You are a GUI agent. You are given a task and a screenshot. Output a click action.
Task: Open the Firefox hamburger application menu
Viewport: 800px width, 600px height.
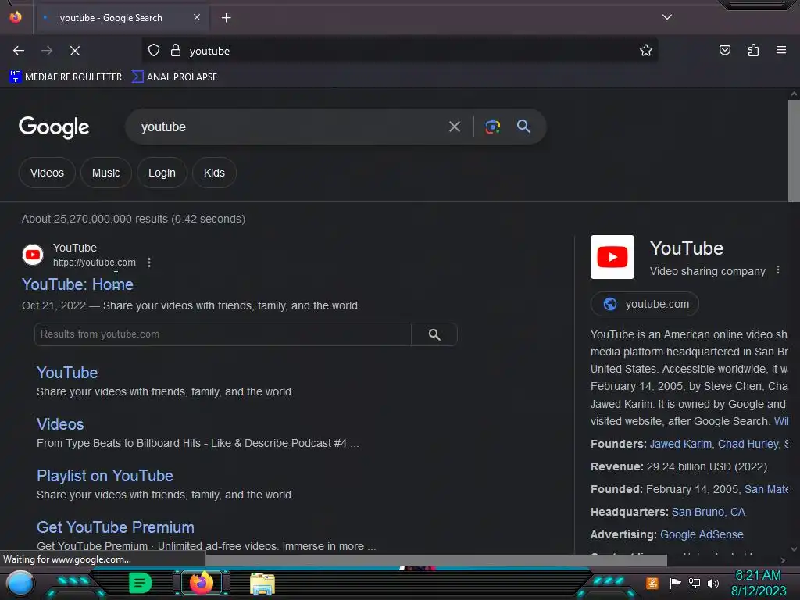[x=781, y=50]
